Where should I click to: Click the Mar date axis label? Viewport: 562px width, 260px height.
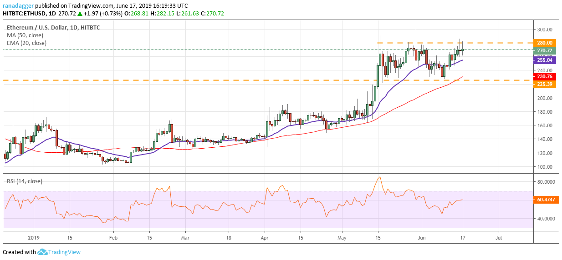click(184, 237)
